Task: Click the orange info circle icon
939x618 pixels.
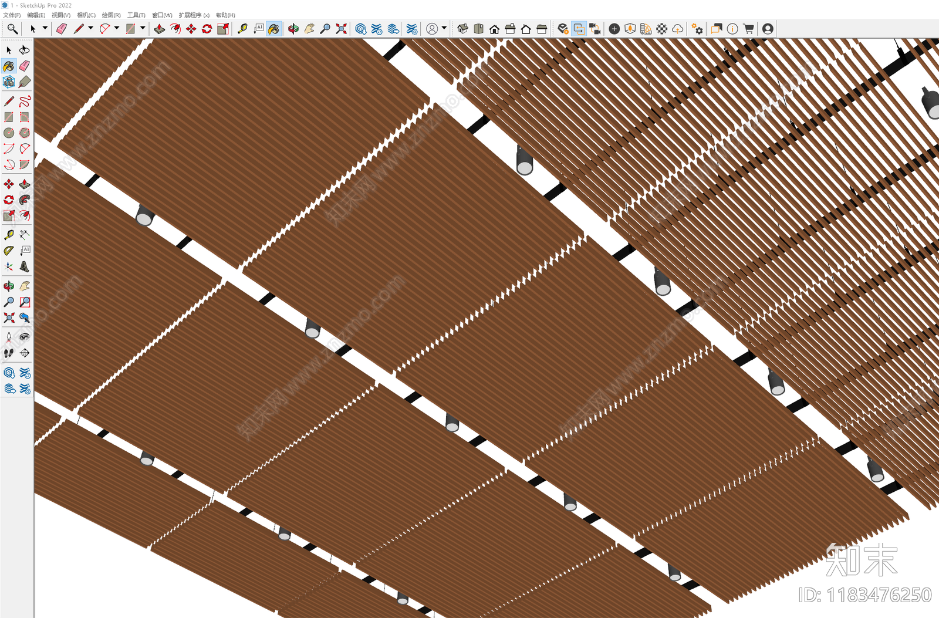Action: [x=732, y=28]
